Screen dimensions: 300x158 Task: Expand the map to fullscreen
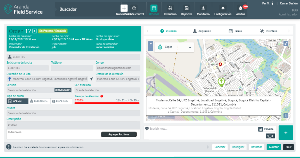(286, 44)
